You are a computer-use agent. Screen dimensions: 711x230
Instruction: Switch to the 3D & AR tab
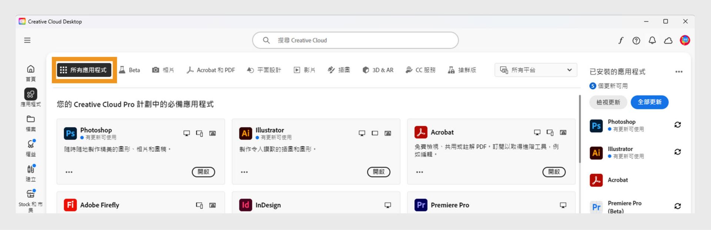point(378,70)
